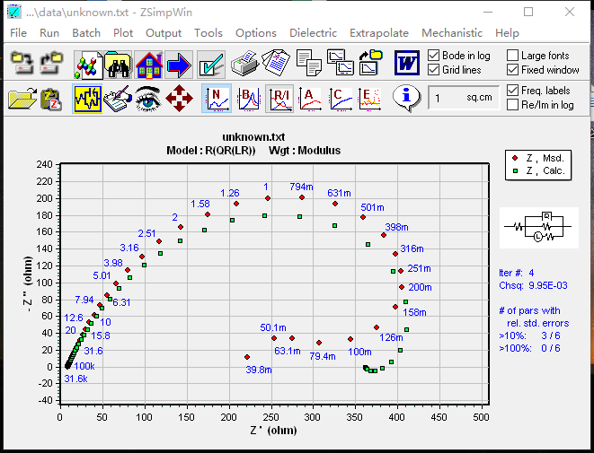Image resolution: width=594 pixels, height=453 pixels.
Task: Click the blue info 'i' icon
Action: point(407,98)
